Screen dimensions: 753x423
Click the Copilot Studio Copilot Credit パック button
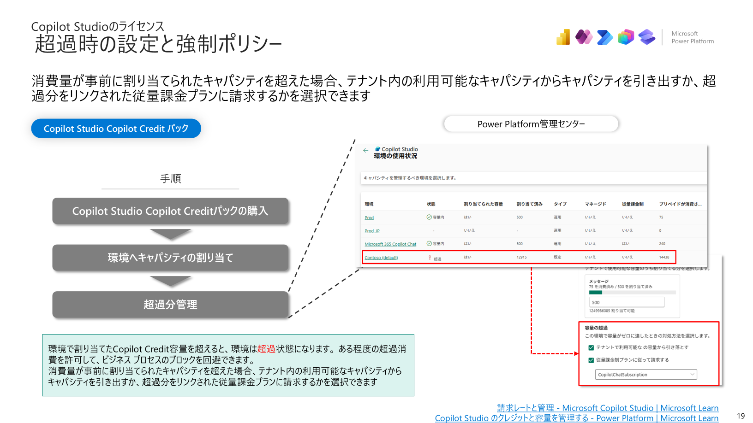pyautogui.click(x=116, y=129)
